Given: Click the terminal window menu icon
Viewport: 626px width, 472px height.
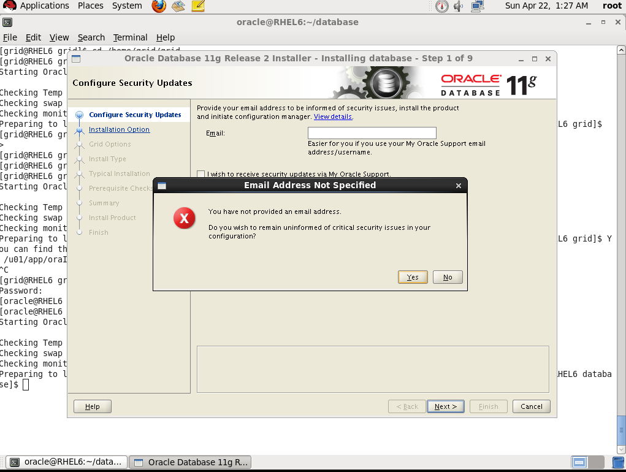Looking at the screenshot, I should coord(7,22).
